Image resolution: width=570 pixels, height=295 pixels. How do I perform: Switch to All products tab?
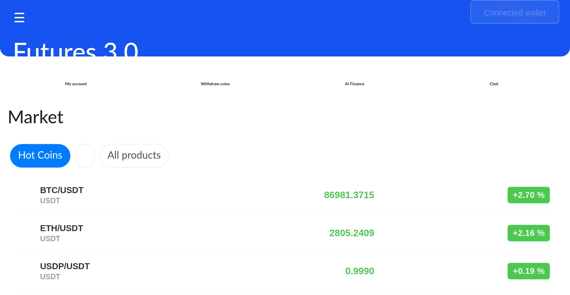(x=134, y=156)
